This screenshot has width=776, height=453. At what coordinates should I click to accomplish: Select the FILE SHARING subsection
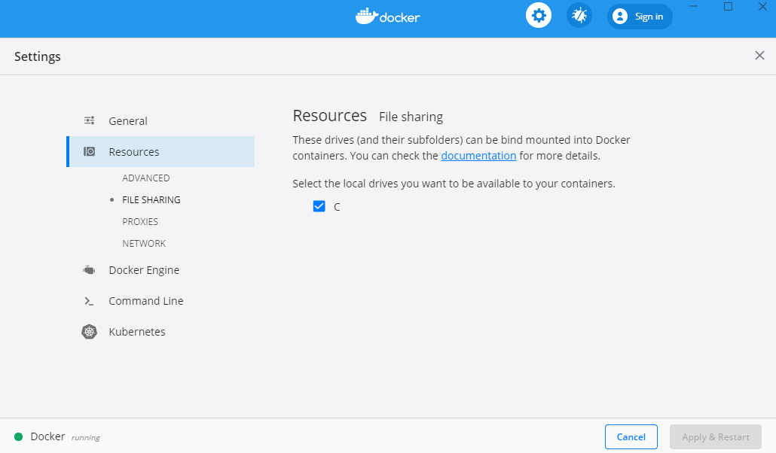point(151,200)
